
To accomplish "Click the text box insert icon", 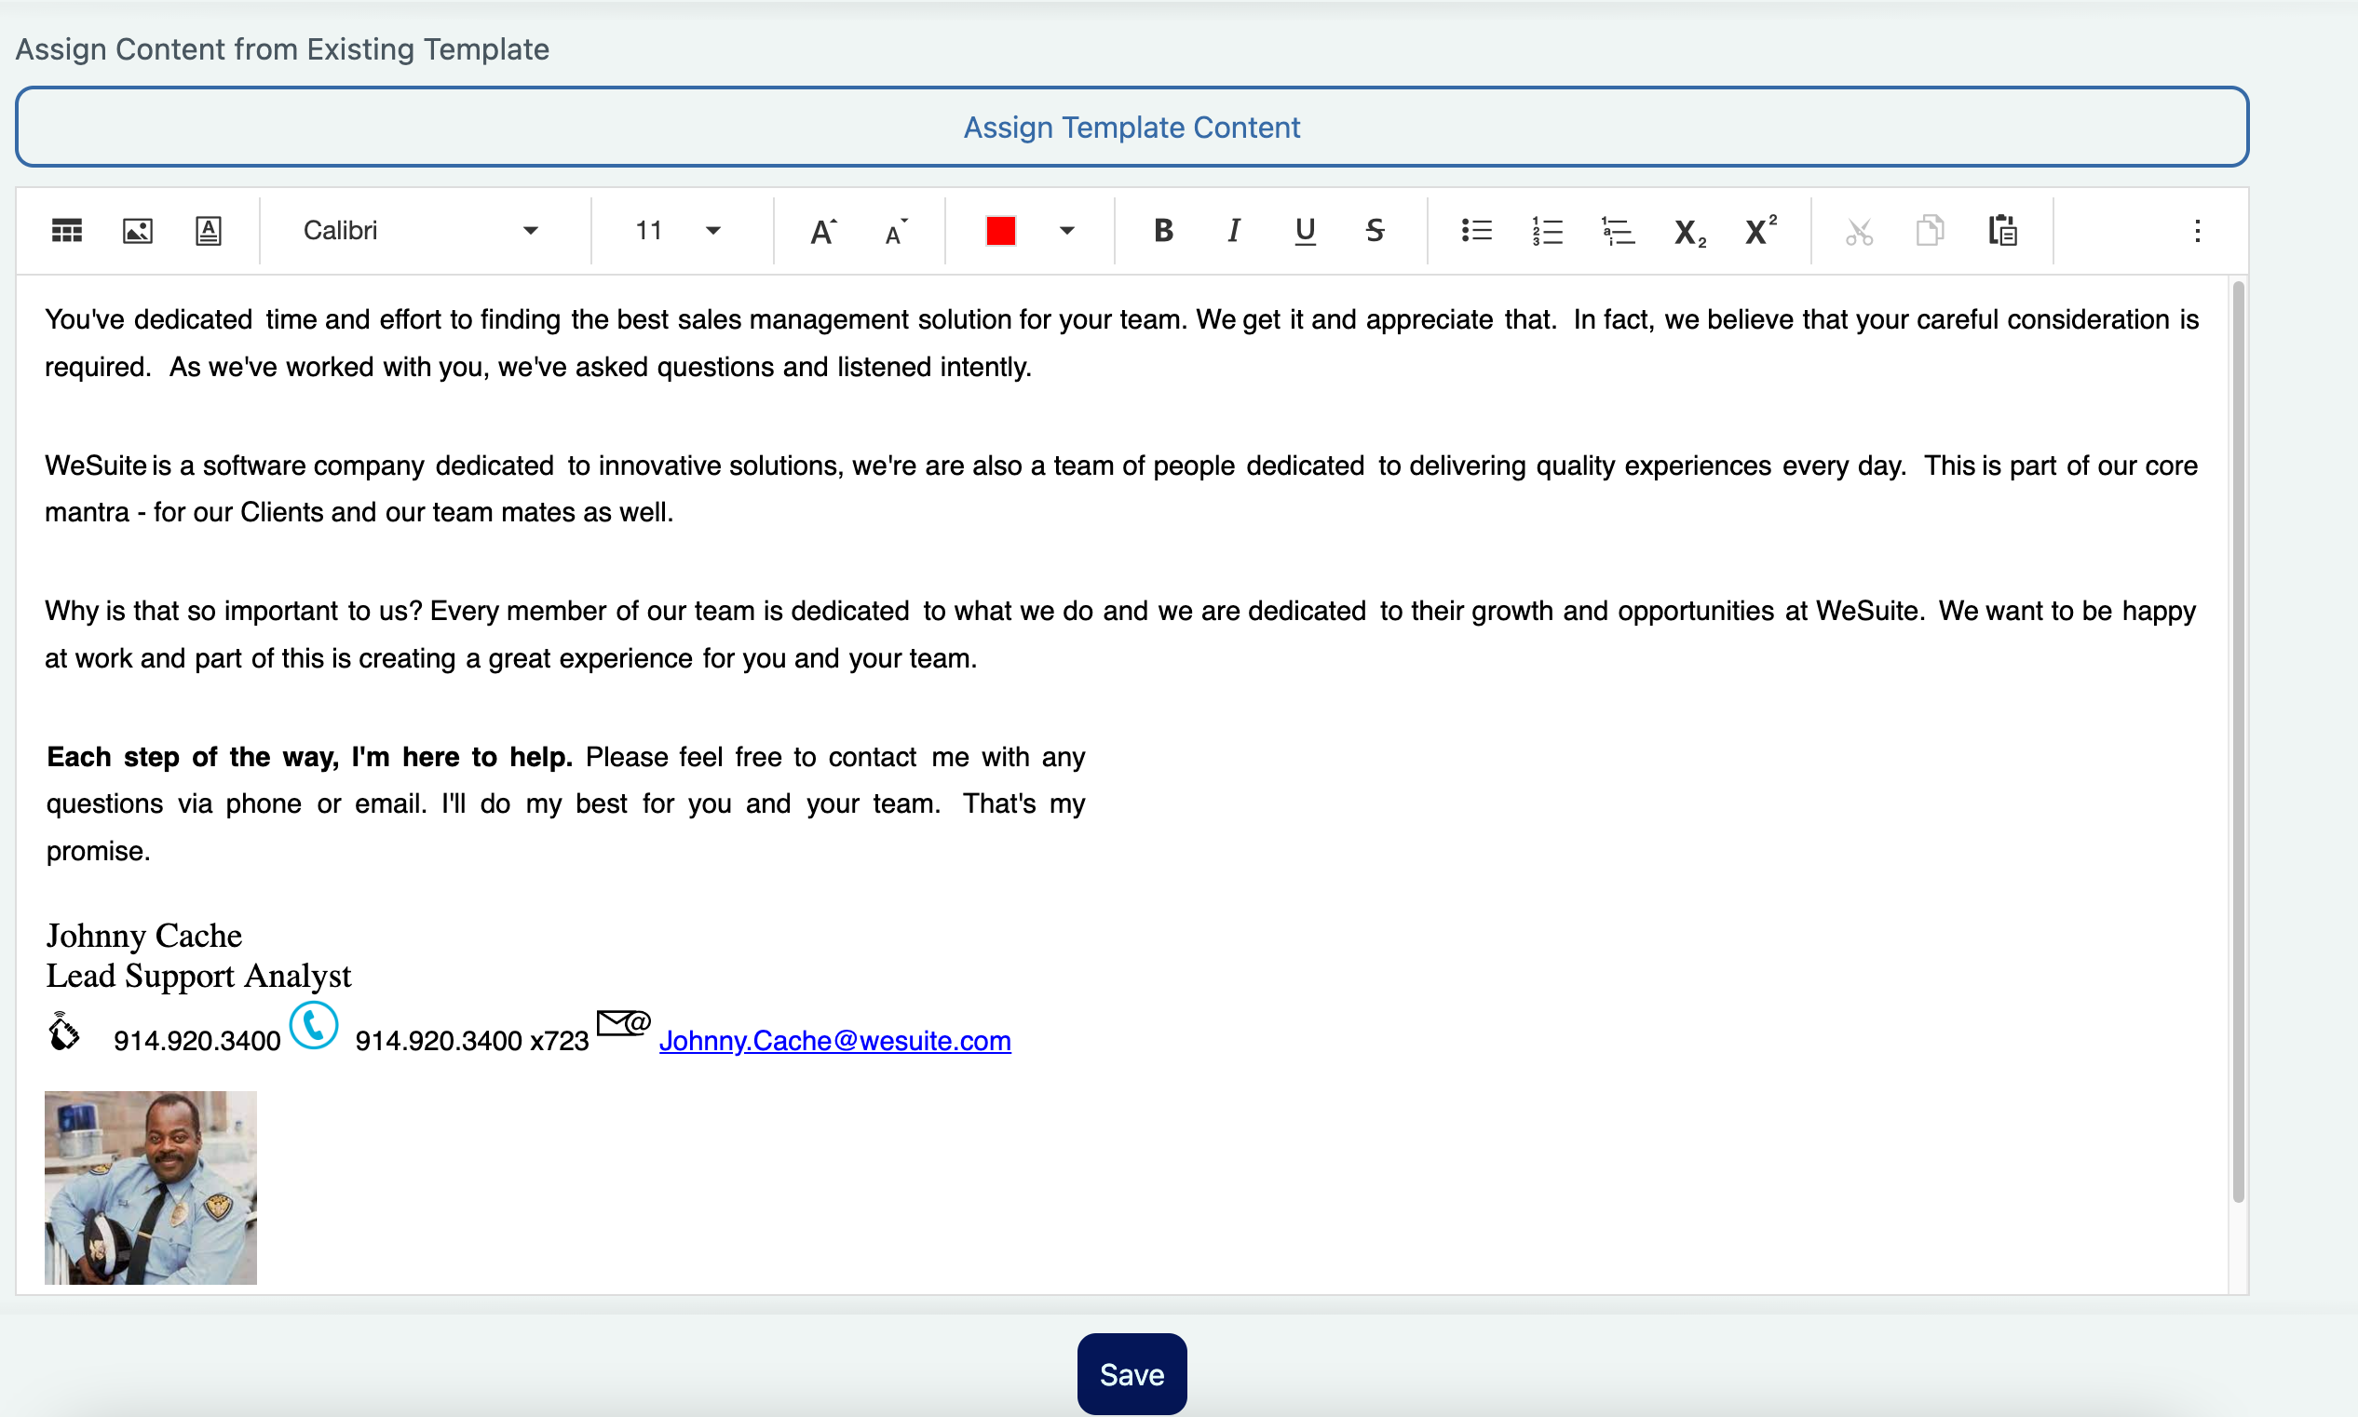I will [209, 231].
